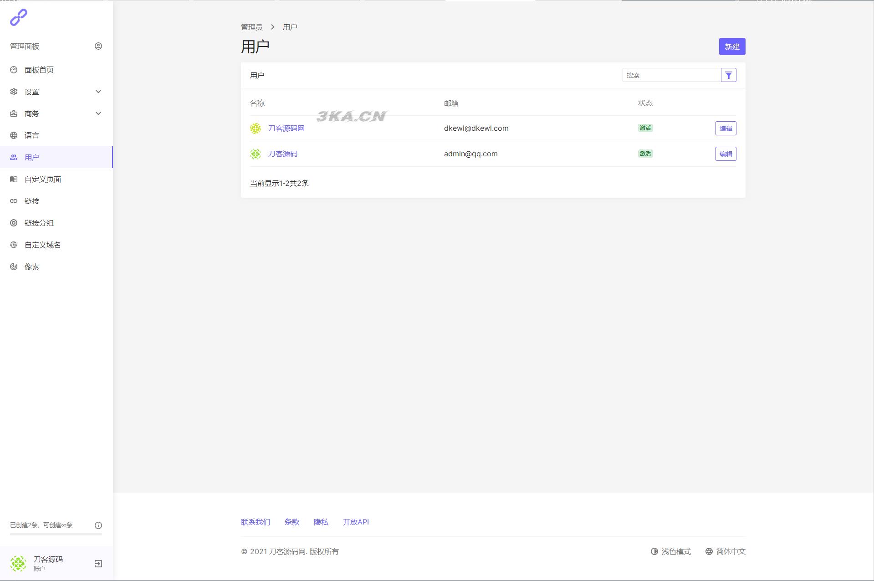Open 面板首页 in the sidebar
This screenshot has height=581, width=874.
[56, 70]
